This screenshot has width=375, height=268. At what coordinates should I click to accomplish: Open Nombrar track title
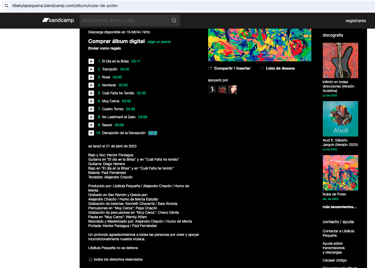point(109,85)
